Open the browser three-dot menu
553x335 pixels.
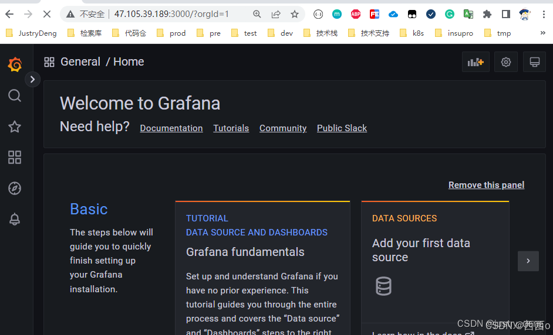click(544, 14)
